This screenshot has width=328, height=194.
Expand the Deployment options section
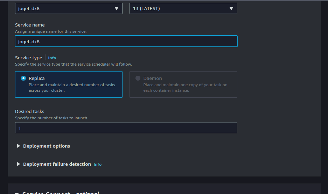click(x=47, y=146)
